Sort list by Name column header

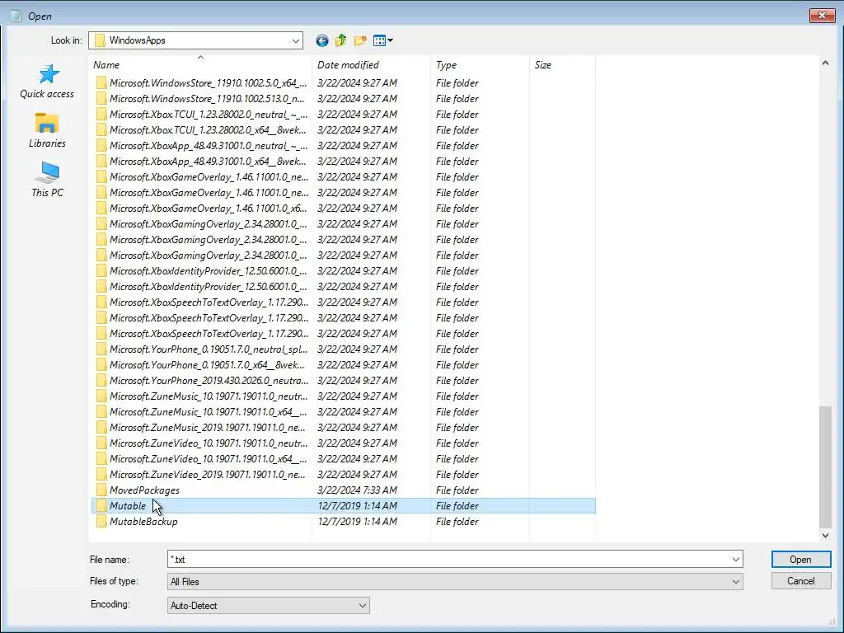coord(201,64)
